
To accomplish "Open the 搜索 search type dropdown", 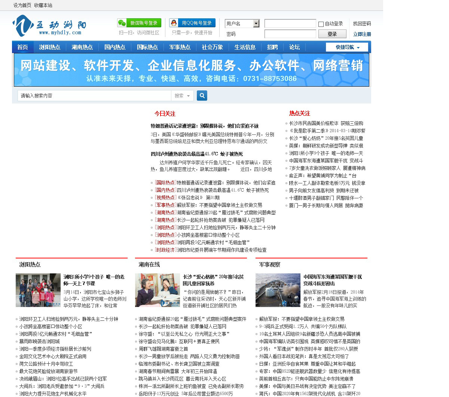I will pos(182,96).
